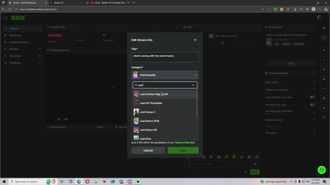Save the stream info changes
The height and width of the screenshot is (185, 330).
tap(183, 150)
